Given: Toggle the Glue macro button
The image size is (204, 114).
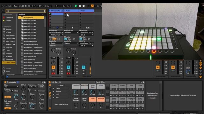Looking at the screenshot, I should point(93,99).
